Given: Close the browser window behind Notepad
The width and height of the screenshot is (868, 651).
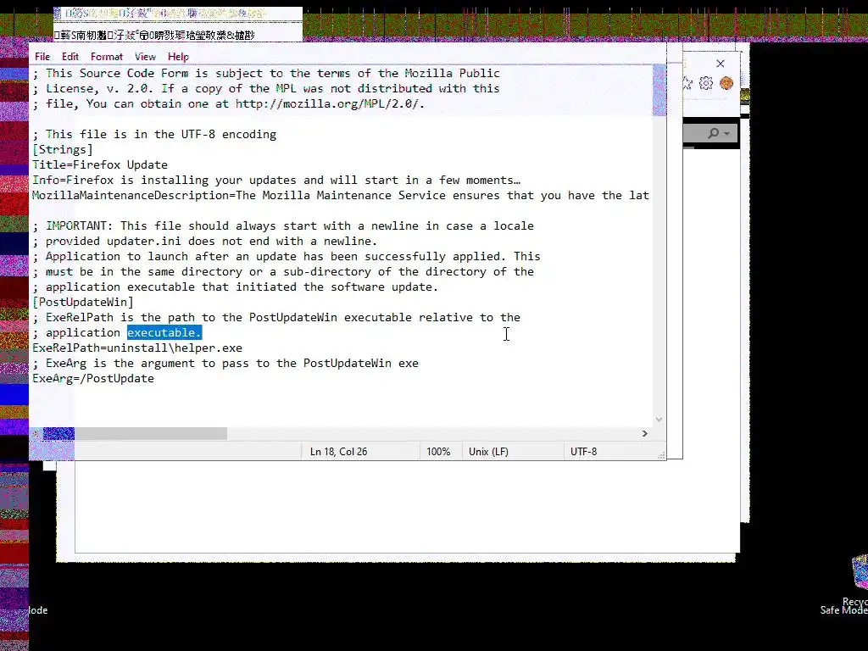Looking at the screenshot, I should click(721, 64).
